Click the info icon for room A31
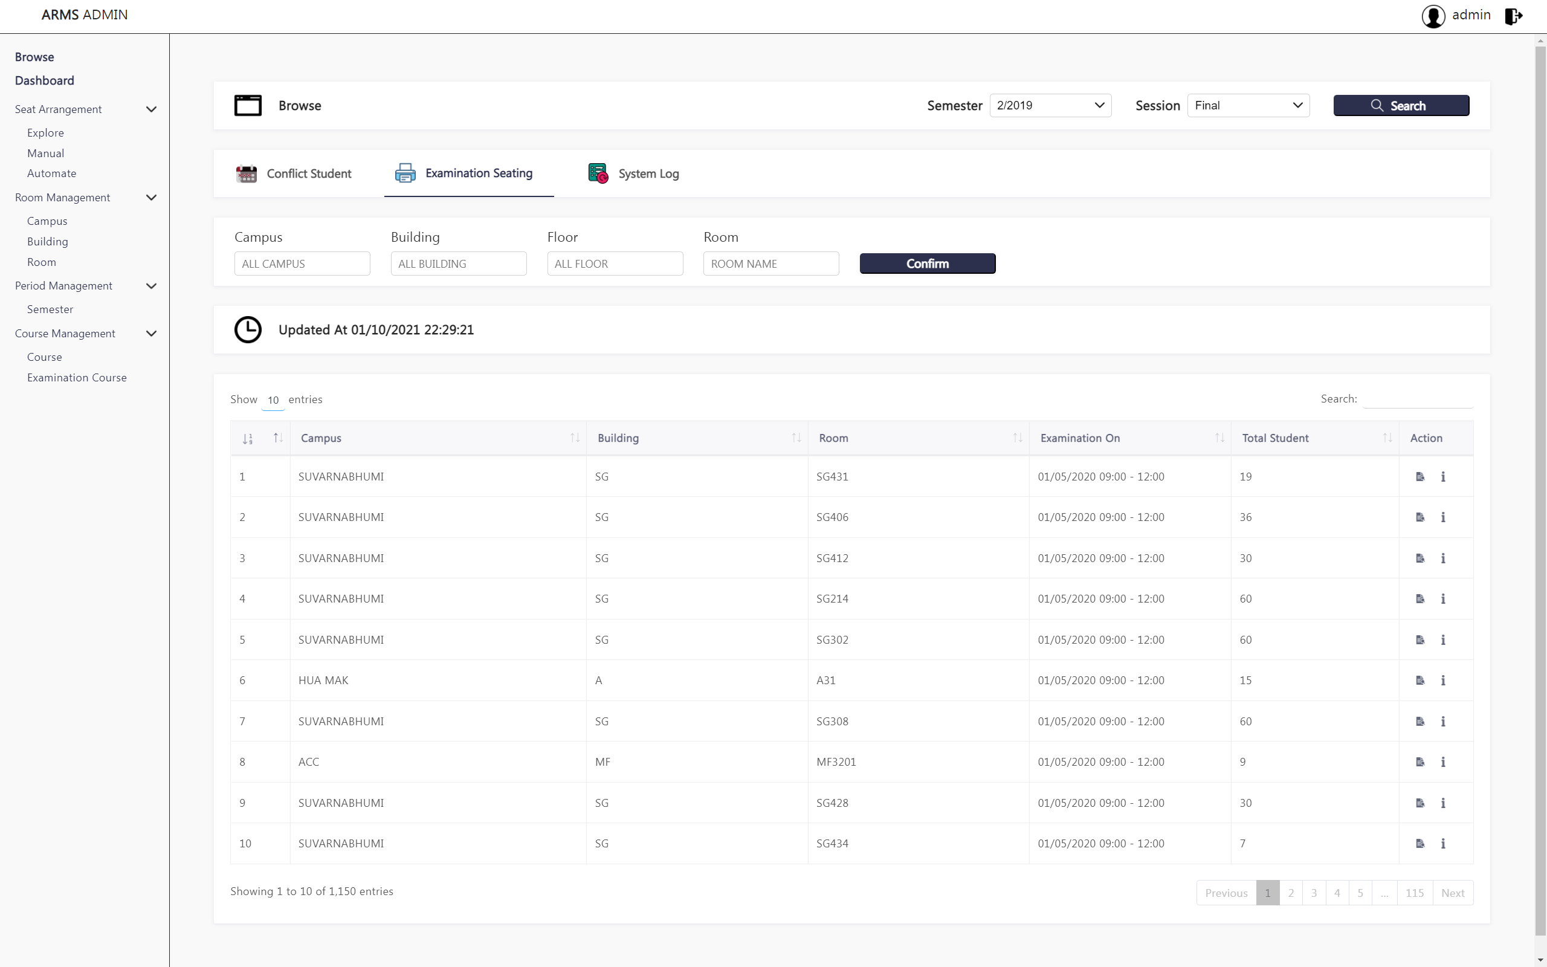This screenshot has height=967, width=1547. click(x=1443, y=681)
